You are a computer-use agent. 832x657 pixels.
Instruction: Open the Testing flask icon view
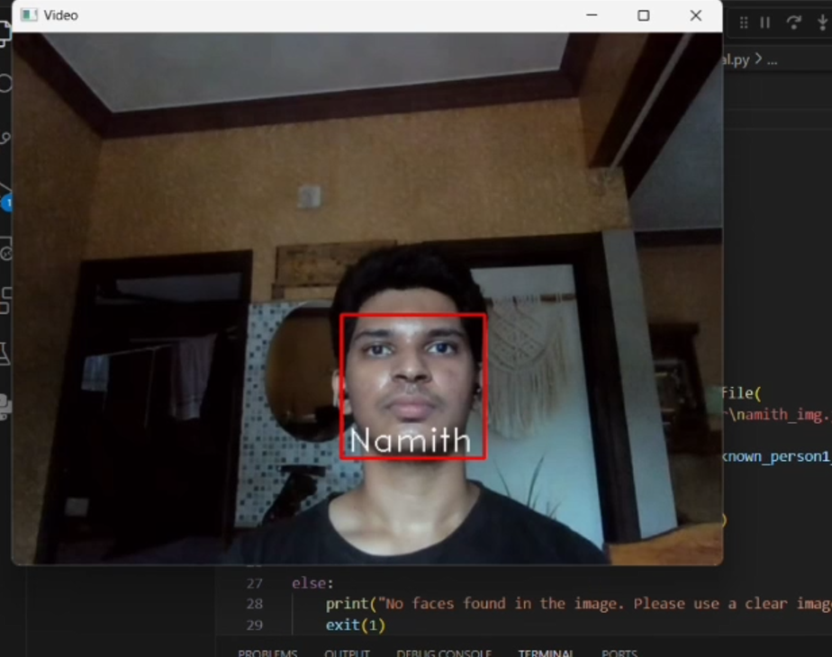pyautogui.click(x=5, y=353)
